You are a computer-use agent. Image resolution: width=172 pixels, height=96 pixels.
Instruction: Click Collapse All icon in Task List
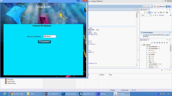pos(164,13)
